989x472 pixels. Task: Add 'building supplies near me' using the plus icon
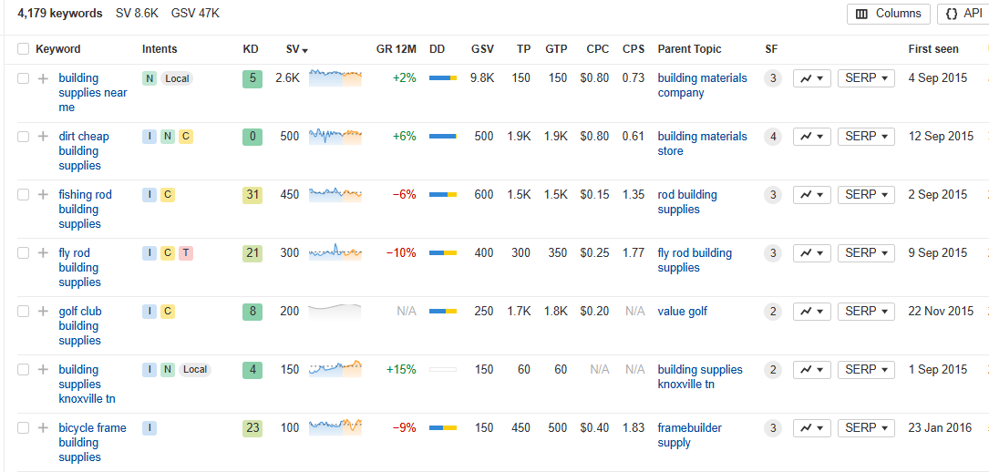[x=43, y=78]
